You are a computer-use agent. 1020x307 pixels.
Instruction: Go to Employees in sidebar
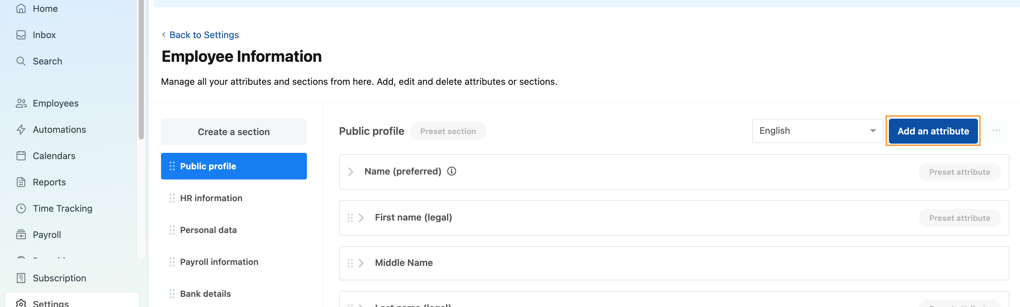[56, 104]
